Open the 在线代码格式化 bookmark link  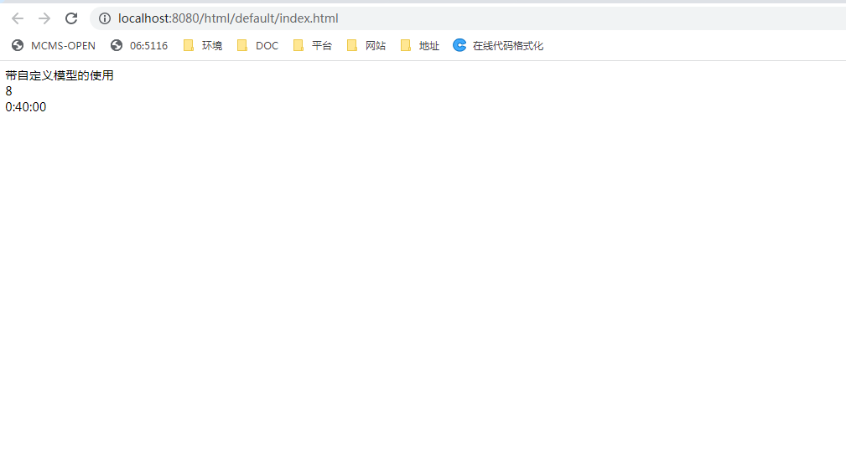click(x=507, y=46)
